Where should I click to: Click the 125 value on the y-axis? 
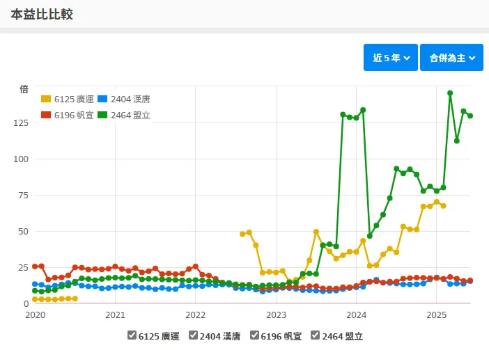coord(20,123)
